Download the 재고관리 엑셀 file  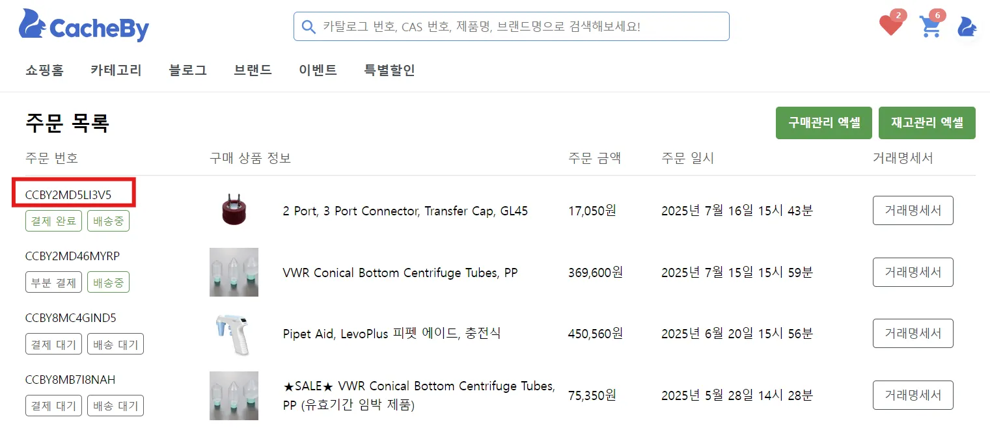927,123
